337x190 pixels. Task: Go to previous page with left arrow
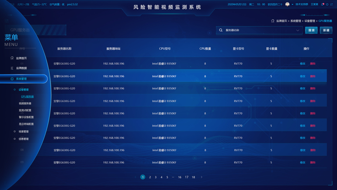[x=135, y=177]
